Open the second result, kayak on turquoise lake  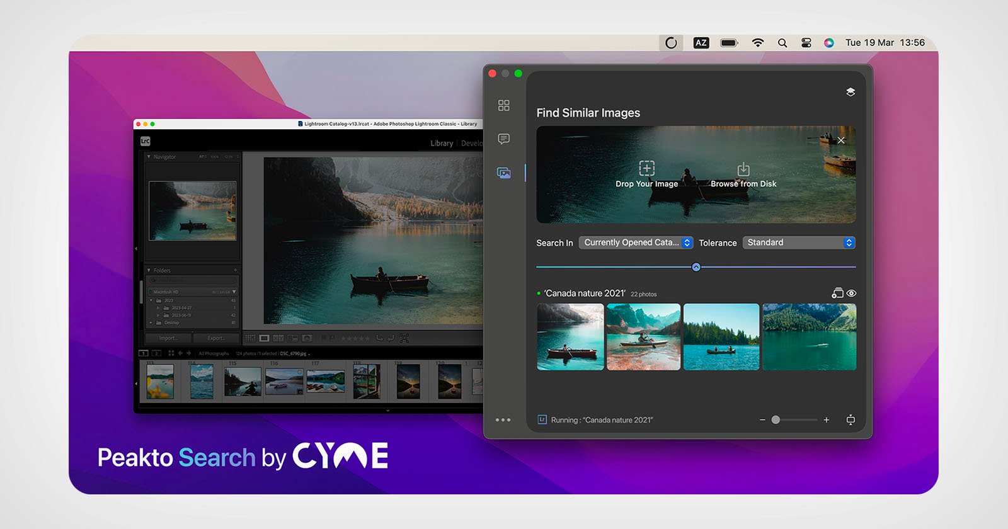tap(643, 337)
